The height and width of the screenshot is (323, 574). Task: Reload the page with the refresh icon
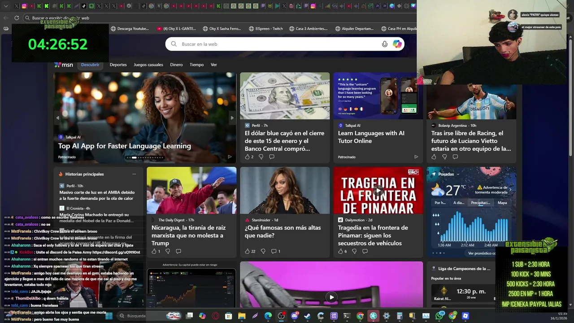point(17,18)
